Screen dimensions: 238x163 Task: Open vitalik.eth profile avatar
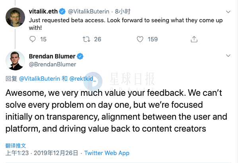pos(15,17)
